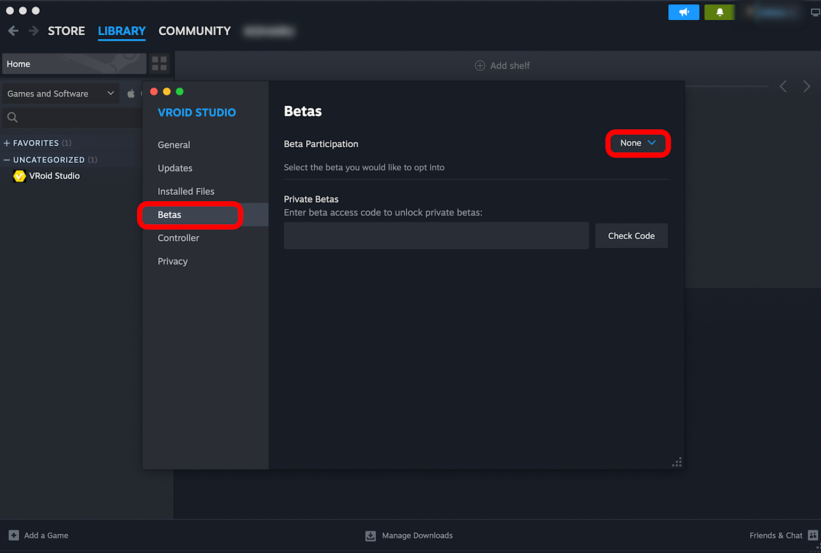Click the library search magnifier icon
The image size is (821, 553).
tap(12, 117)
